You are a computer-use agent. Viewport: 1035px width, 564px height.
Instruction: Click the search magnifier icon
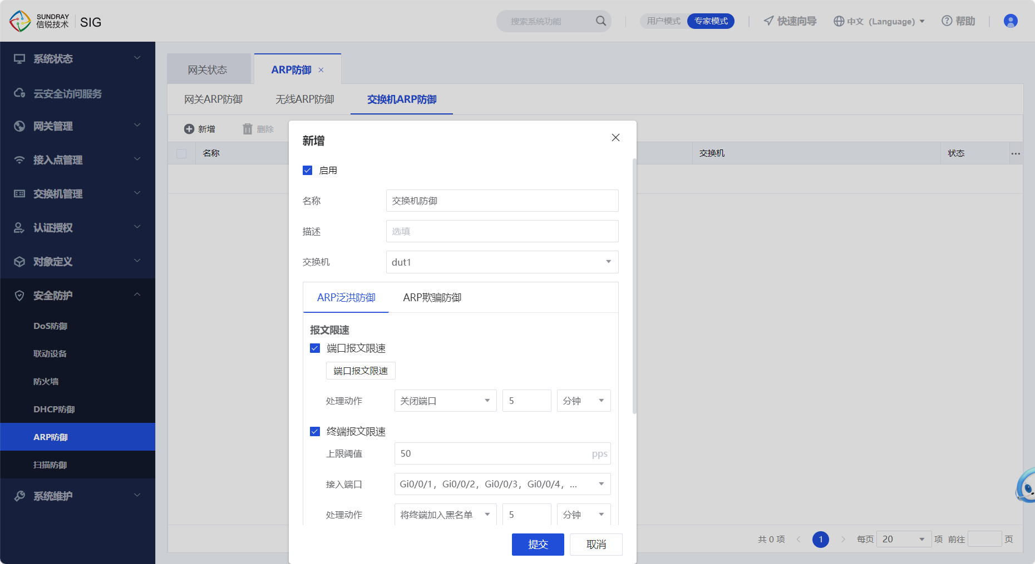point(601,21)
